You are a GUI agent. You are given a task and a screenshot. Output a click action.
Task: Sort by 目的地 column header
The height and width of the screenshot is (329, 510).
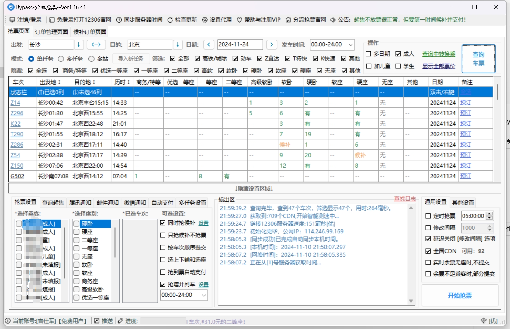85,82
